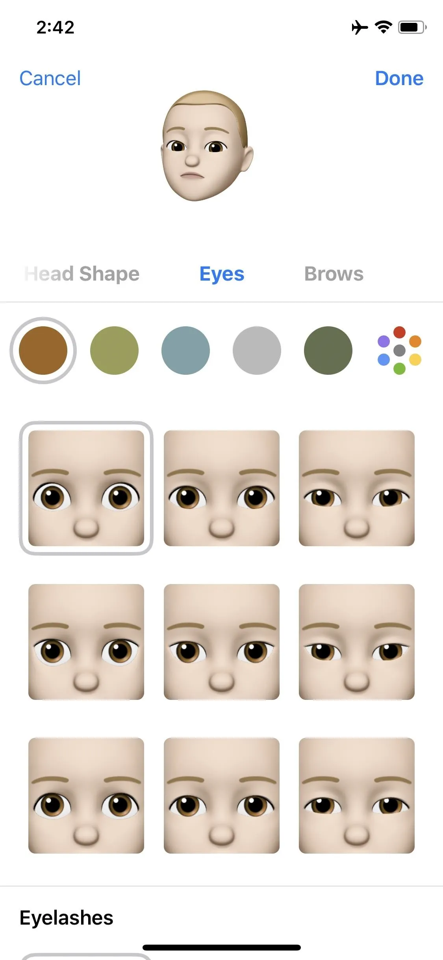Viewport: 443px width, 960px height.
Task: Choose the olive green eye color
Action: coord(114,350)
